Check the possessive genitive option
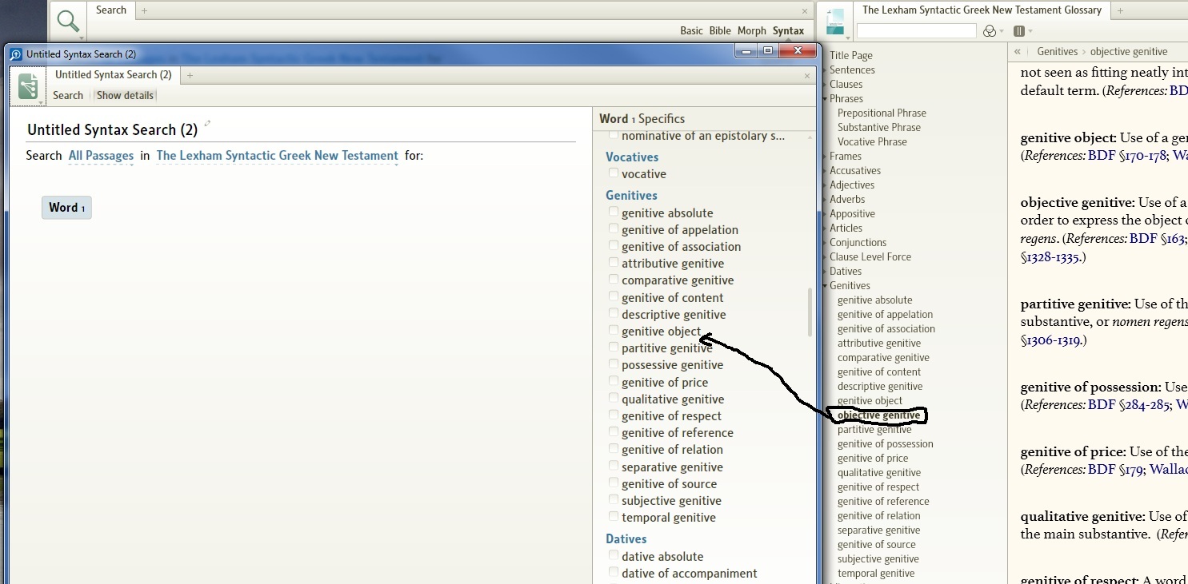 [x=614, y=364]
